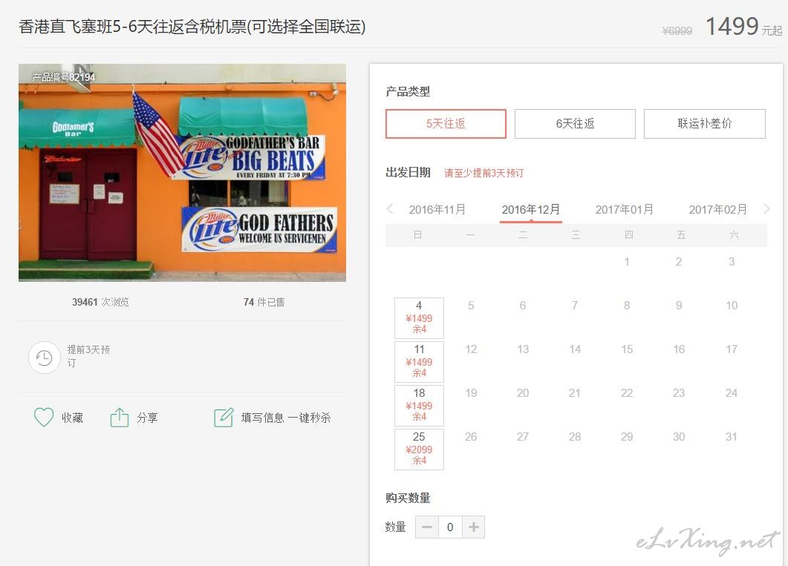Click the 产品类型 section heading
This screenshot has height=566, width=788.
[408, 91]
